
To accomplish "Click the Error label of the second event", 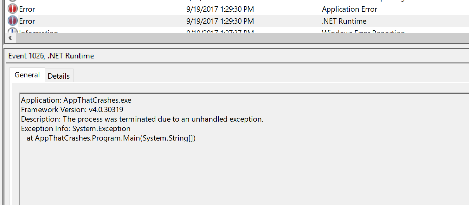I will point(27,21).
